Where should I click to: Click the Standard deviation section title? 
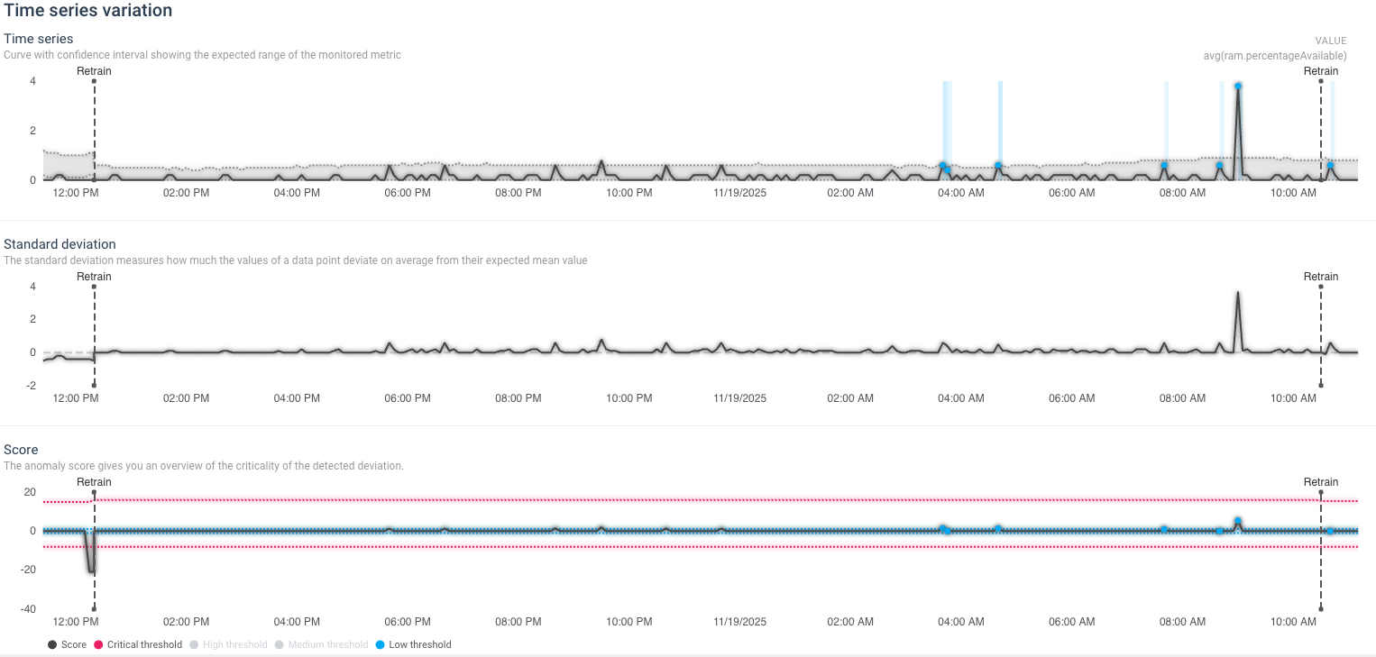[60, 244]
